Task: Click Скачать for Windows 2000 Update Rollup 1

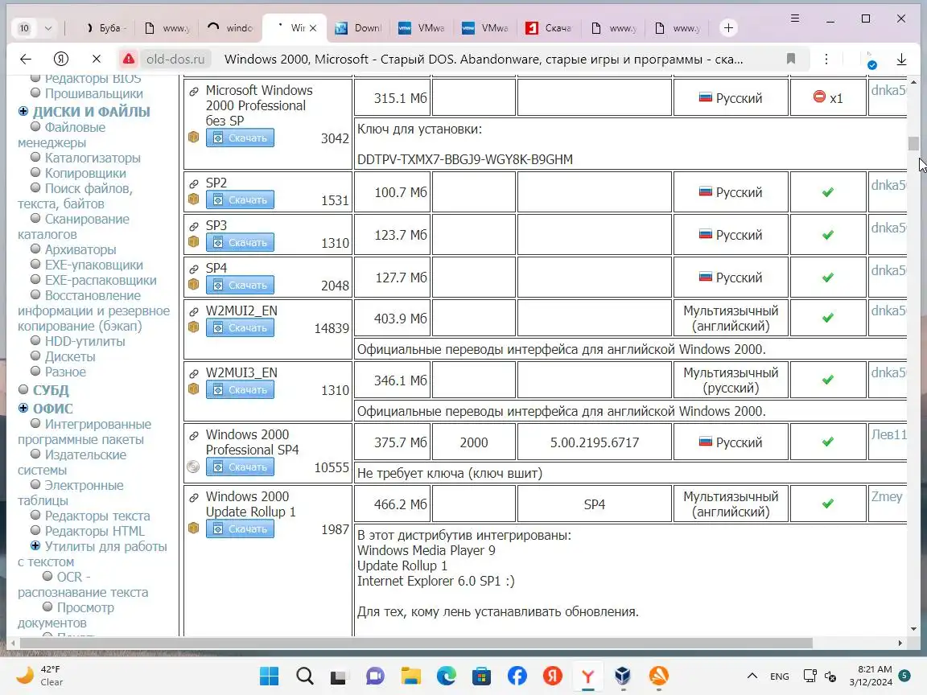Action: point(240,528)
